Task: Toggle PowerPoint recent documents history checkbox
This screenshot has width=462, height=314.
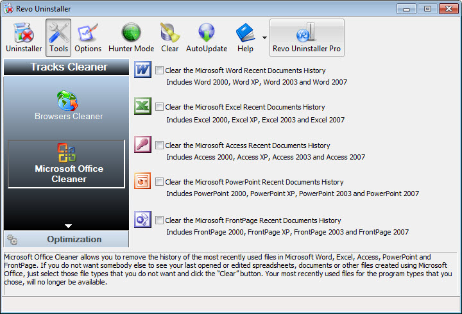Action: pos(160,182)
